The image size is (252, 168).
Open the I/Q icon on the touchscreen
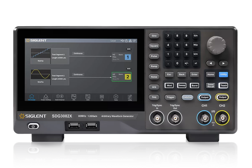(x=102, y=97)
